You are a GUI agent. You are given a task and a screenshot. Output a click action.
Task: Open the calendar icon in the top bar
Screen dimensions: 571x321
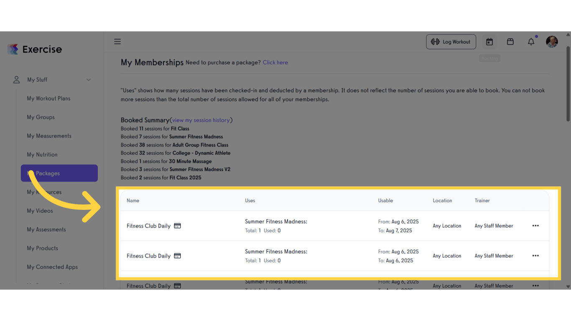(x=489, y=41)
